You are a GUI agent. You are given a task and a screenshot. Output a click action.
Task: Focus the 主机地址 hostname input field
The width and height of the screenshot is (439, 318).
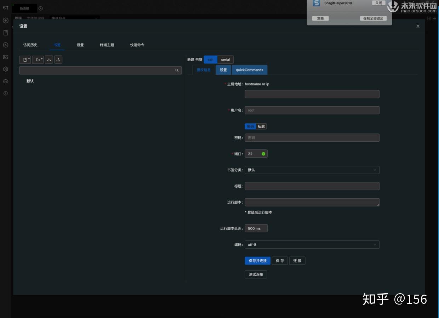click(312, 94)
